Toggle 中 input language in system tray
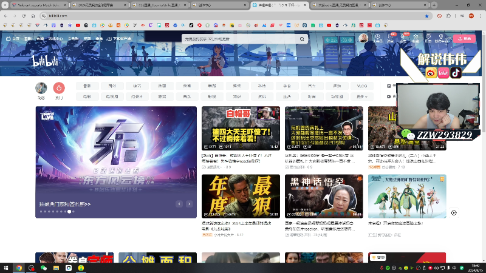 [454, 268]
